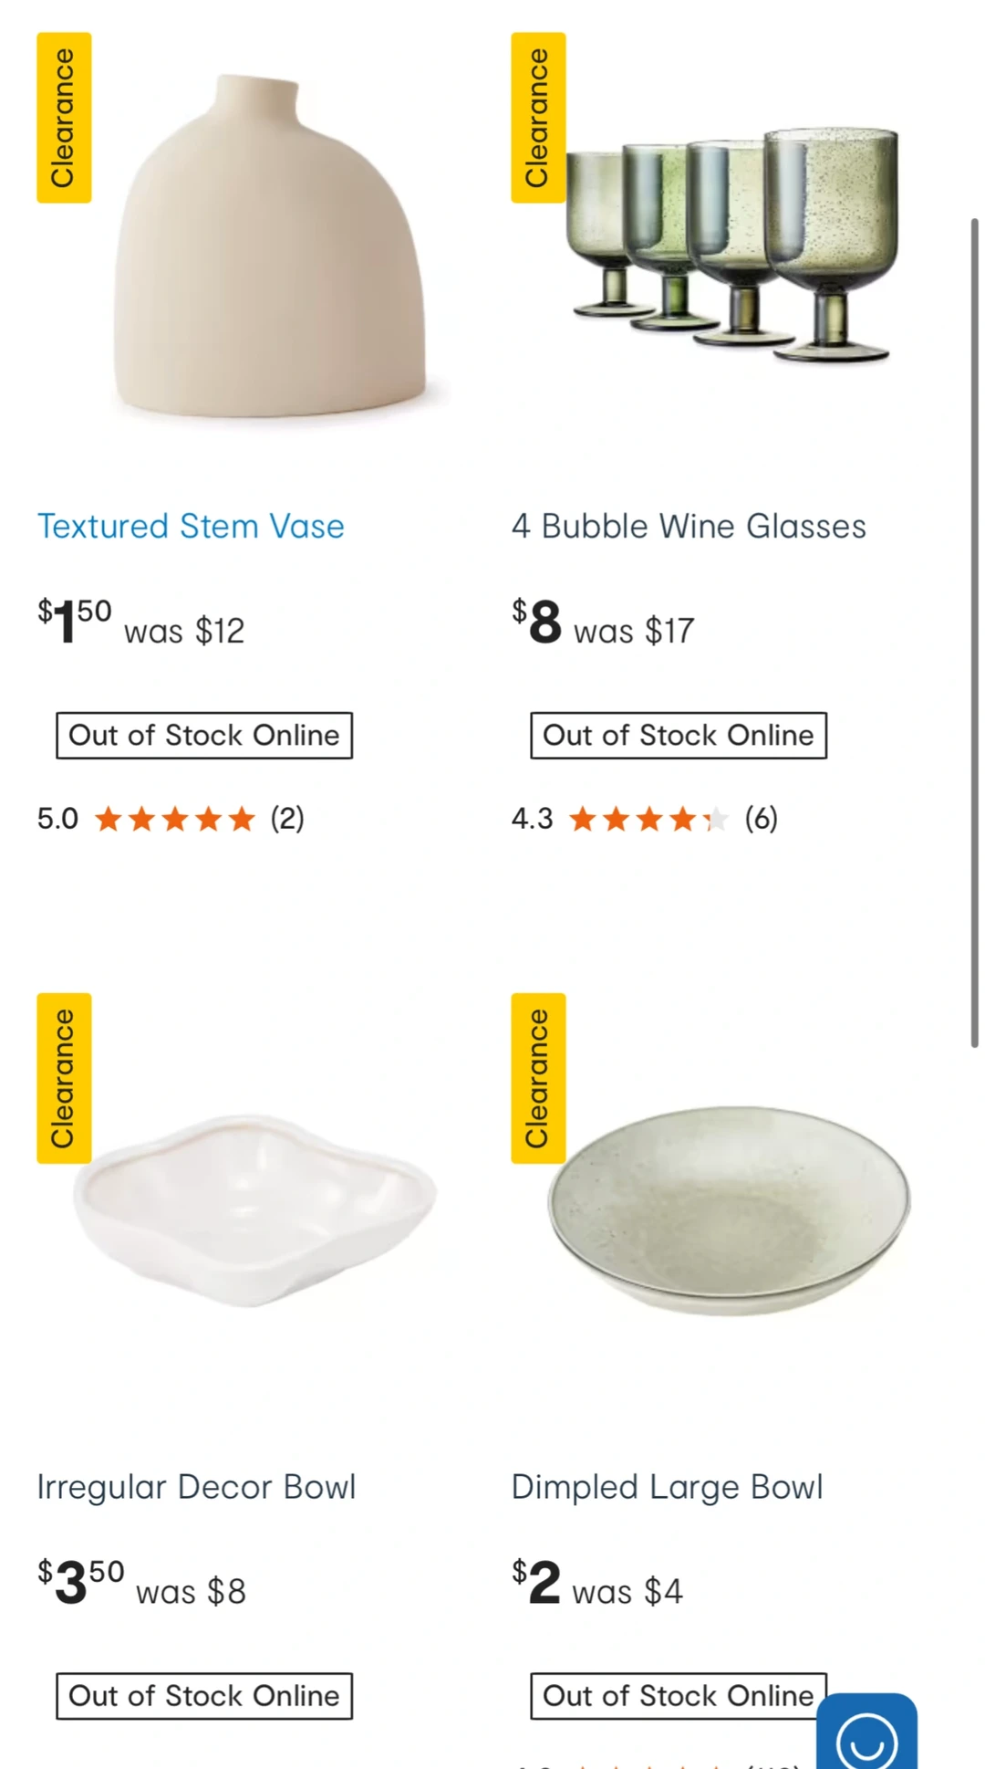Screen dimensions: 985x1769
Task: Open the Dimpled Large Bowl product image
Action: click(x=730, y=1209)
